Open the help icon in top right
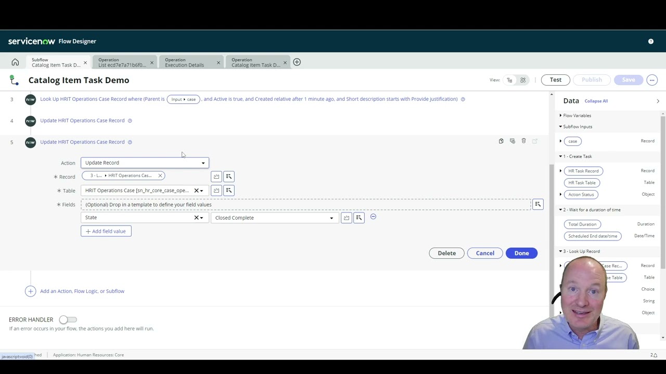The width and height of the screenshot is (666, 374). click(650, 41)
